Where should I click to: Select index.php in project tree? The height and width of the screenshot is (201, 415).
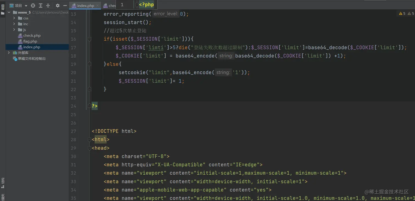click(x=32, y=47)
